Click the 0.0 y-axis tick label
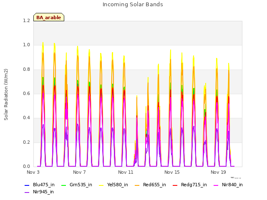This screenshot has height=200, width=267. [26, 167]
